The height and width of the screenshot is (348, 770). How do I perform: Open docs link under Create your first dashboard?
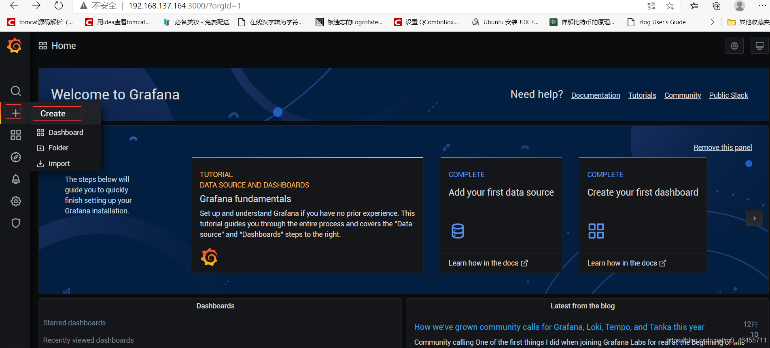pyautogui.click(x=627, y=263)
